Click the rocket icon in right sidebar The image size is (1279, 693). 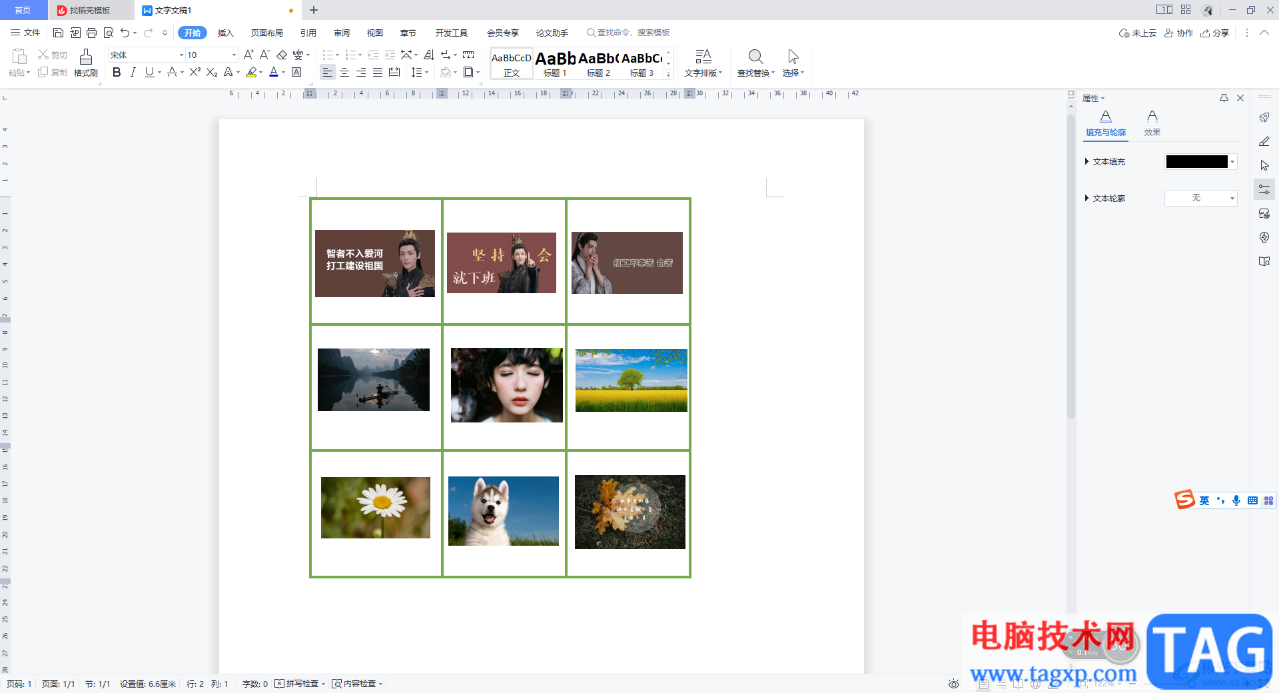coord(1264,117)
